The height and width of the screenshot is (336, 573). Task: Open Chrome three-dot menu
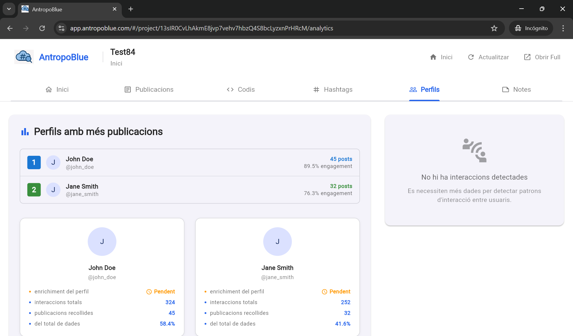click(563, 28)
